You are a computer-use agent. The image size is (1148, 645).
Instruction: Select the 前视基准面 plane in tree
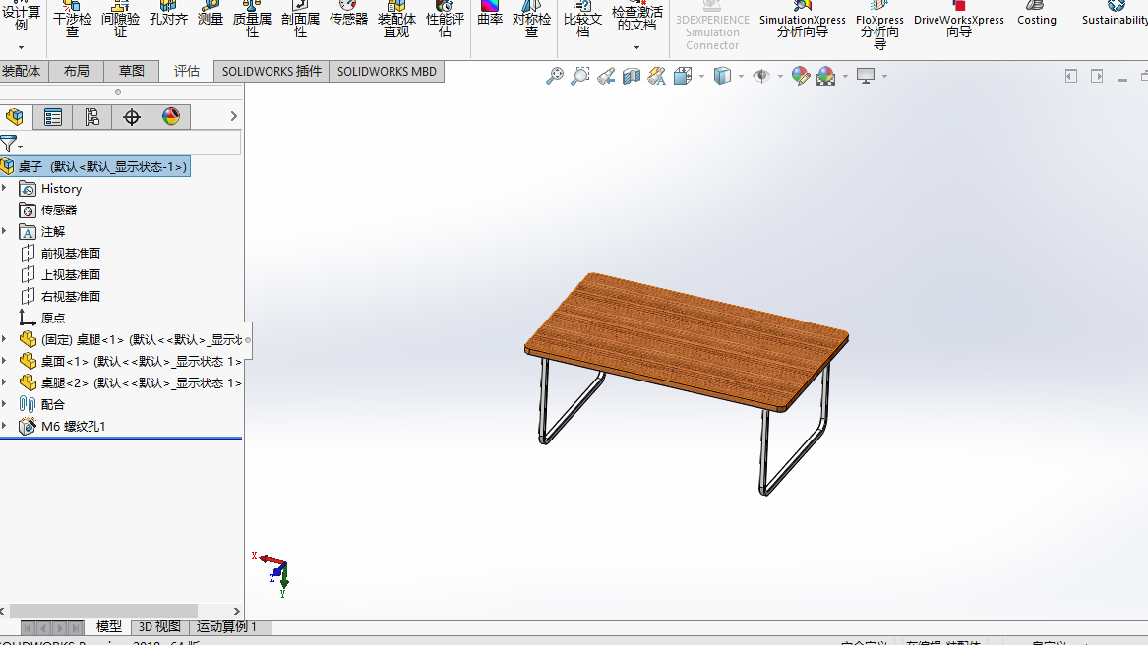(70, 253)
